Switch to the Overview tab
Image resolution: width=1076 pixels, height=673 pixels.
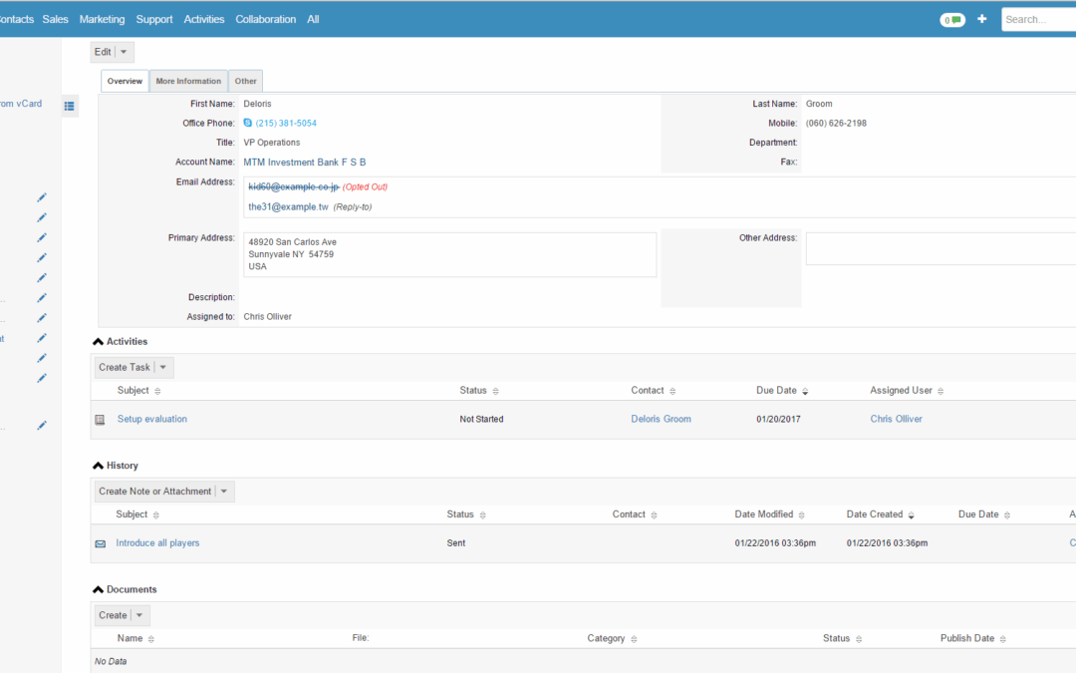(x=125, y=81)
